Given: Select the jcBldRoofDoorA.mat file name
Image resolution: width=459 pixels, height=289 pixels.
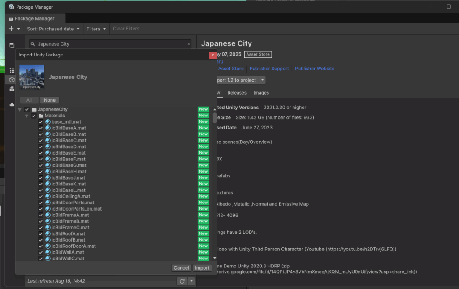Looking at the screenshot, I should tap(74, 246).
